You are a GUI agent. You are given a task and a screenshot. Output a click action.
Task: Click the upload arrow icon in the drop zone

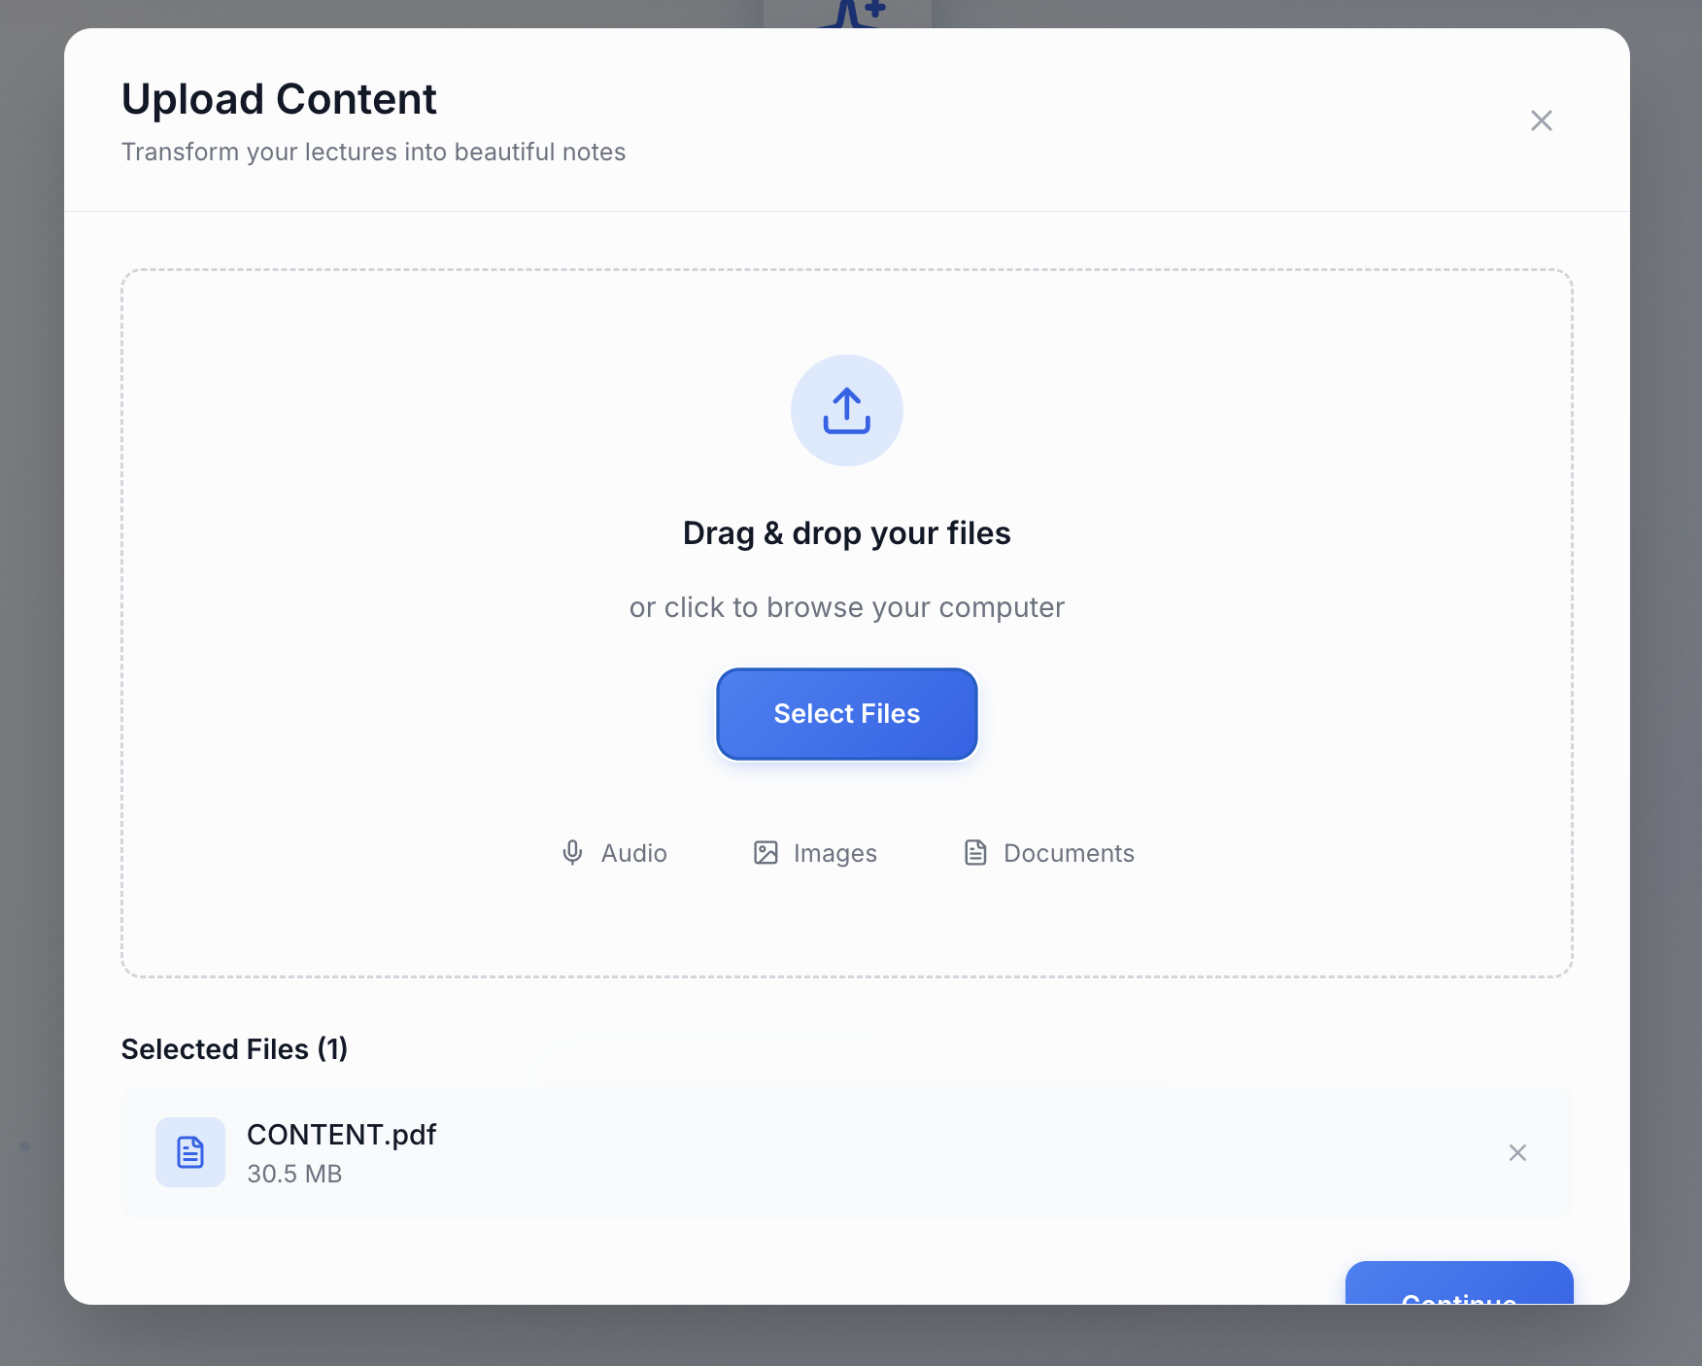click(846, 410)
